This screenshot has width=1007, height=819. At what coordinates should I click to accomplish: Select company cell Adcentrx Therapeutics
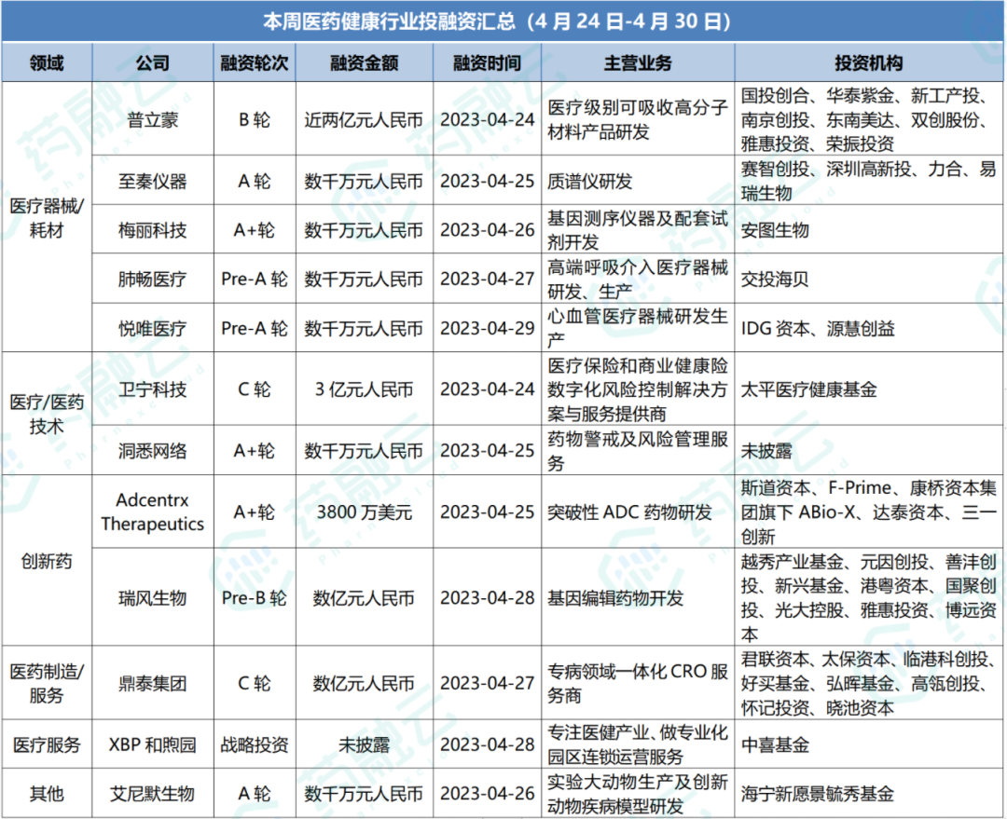(153, 512)
